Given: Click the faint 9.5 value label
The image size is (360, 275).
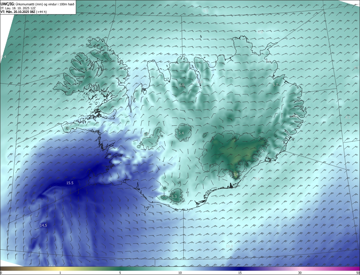Looking at the screenshot, I should pos(205,11).
